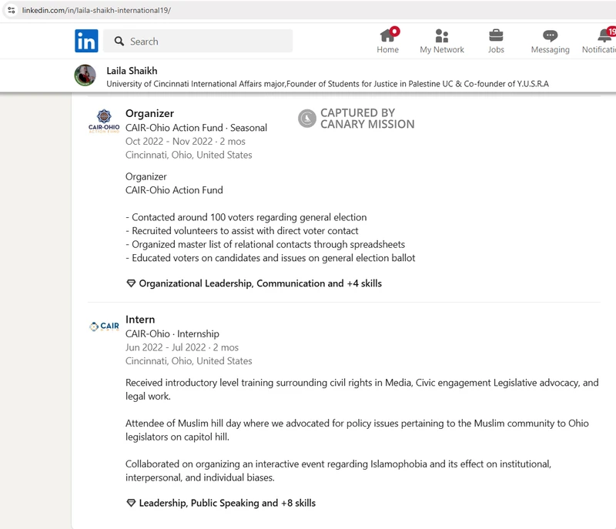The width and height of the screenshot is (616, 529).
Task: Click Laila Shaikh profile photo
Action: coord(85,75)
